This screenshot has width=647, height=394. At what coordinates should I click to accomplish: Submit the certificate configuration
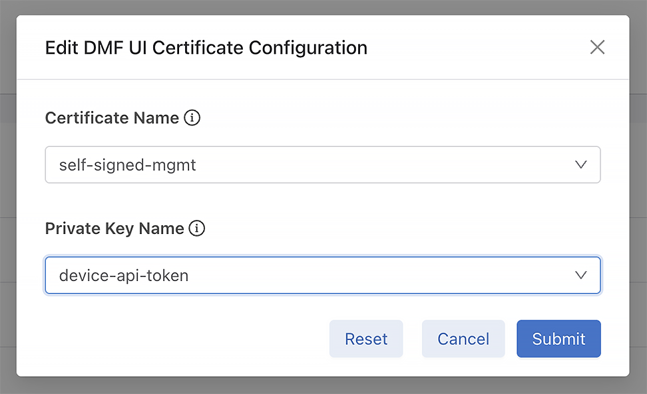tap(558, 339)
